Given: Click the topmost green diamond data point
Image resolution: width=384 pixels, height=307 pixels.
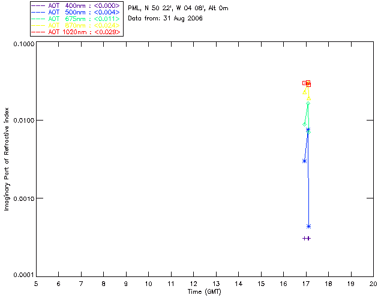Looking at the screenshot, I should pyautogui.click(x=308, y=104).
